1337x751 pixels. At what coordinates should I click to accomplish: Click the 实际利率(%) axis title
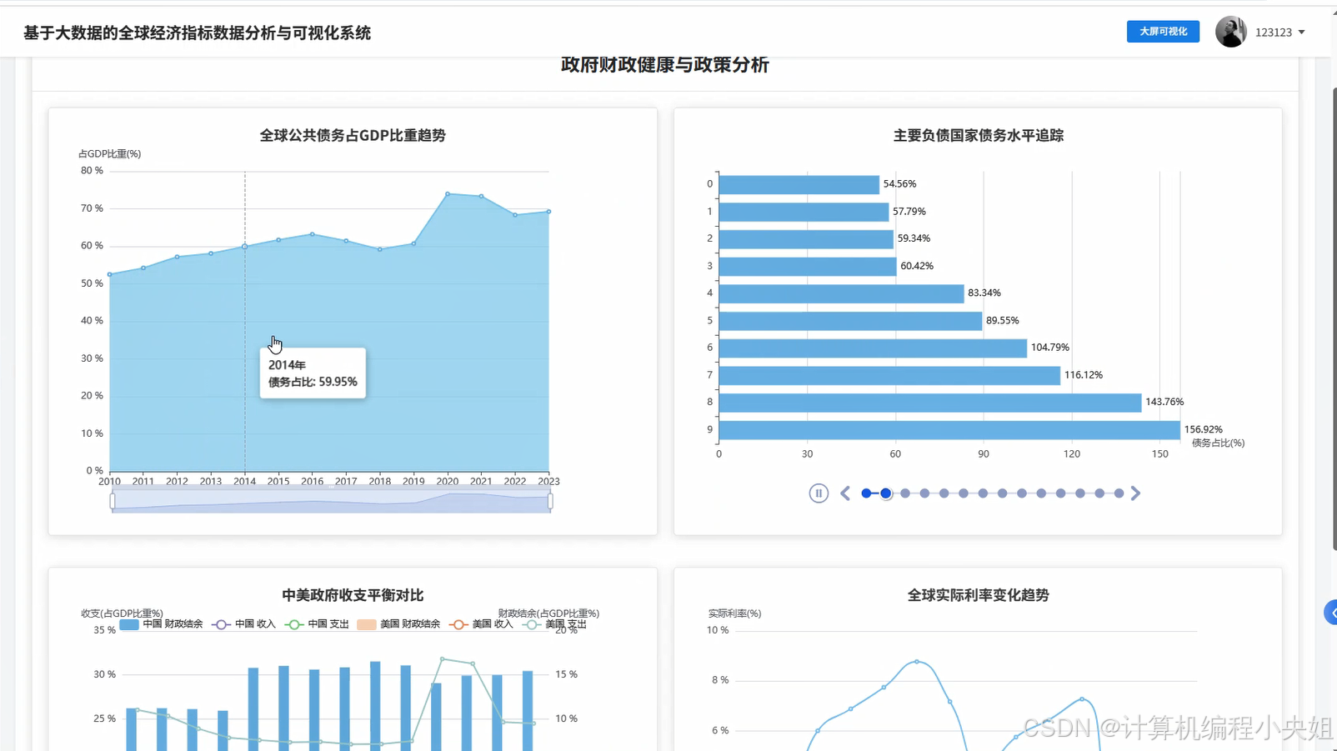click(734, 613)
